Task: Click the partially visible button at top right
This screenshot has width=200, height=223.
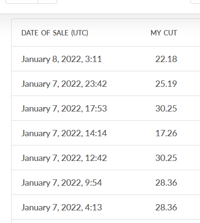Action: tap(195, 1)
